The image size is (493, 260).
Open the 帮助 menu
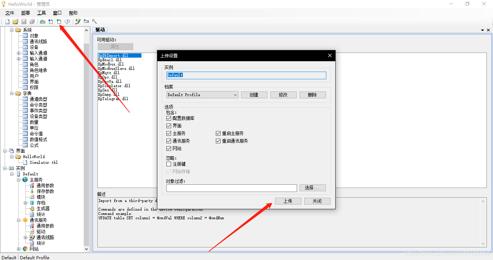(73, 13)
